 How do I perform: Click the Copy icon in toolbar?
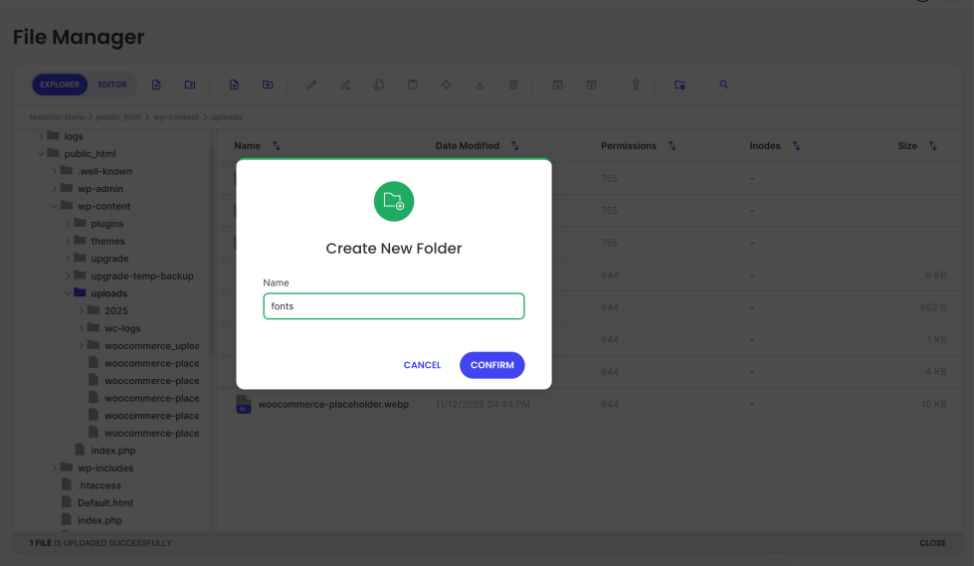tap(379, 85)
